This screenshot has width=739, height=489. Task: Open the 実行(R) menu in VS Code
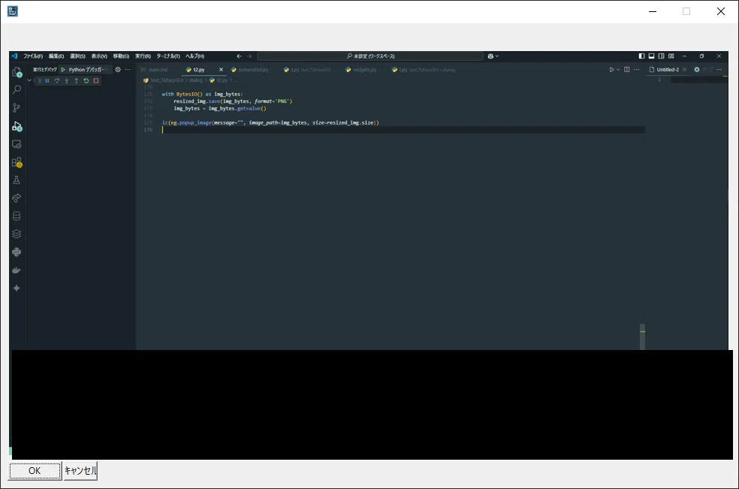pyautogui.click(x=143, y=56)
